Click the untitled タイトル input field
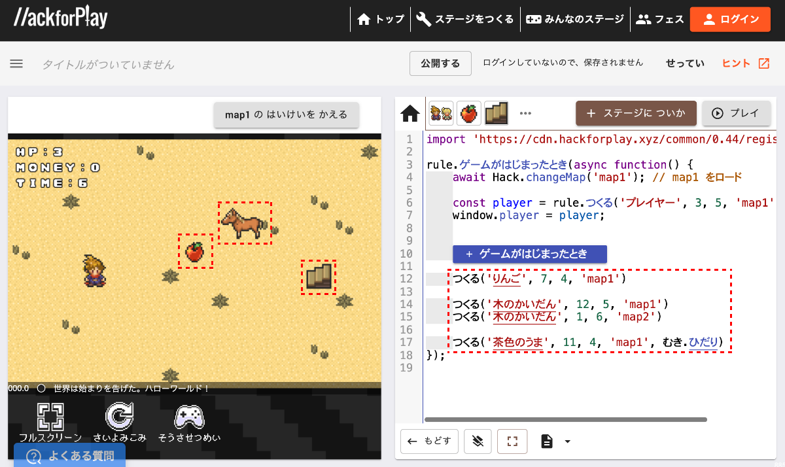Viewport: 785px width, 467px height. (108, 63)
